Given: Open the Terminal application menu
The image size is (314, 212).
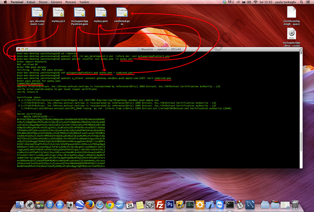Looking at the screenshot, I should (17, 2).
